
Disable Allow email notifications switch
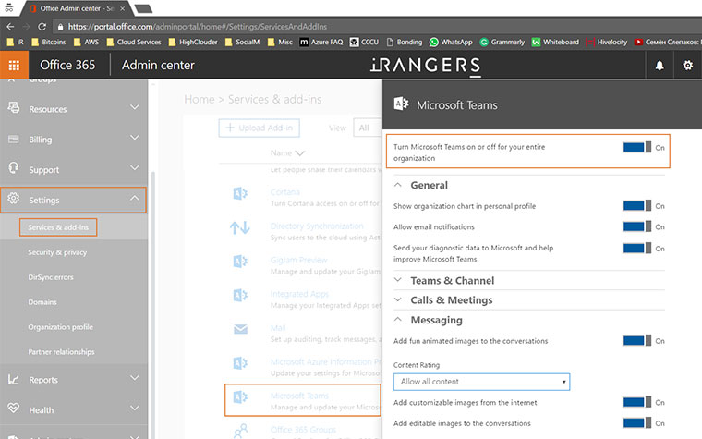pos(636,226)
